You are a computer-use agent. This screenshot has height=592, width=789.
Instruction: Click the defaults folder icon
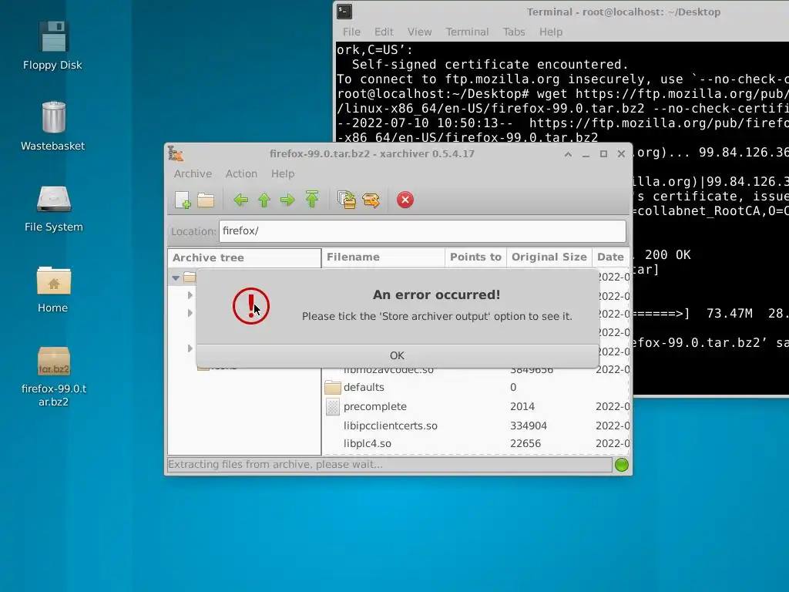pyautogui.click(x=333, y=387)
